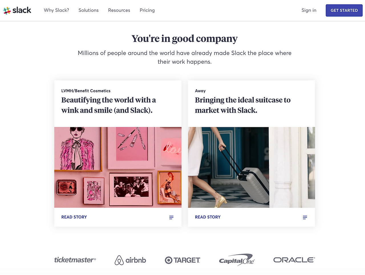Screen dimensions: 365x275
Task: Go to the Pricing page
Action: click(147, 10)
